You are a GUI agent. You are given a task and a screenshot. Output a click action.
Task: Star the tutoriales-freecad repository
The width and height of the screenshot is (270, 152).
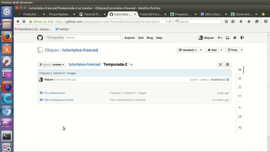coord(212,50)
